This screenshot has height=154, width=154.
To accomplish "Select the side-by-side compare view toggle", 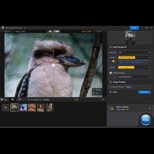I will pyautogui.click(x=57, y=31).
